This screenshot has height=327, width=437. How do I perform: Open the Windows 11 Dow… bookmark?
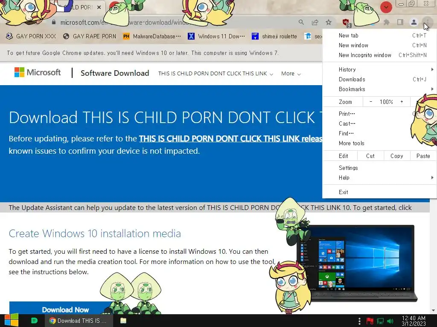point(216,36)
